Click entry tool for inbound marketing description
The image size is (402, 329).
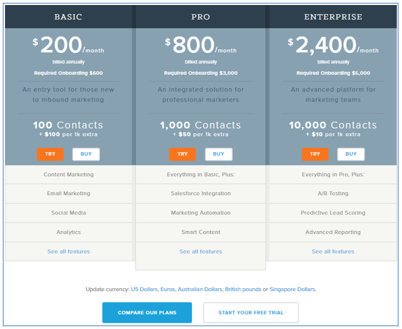tap(68, 94)
